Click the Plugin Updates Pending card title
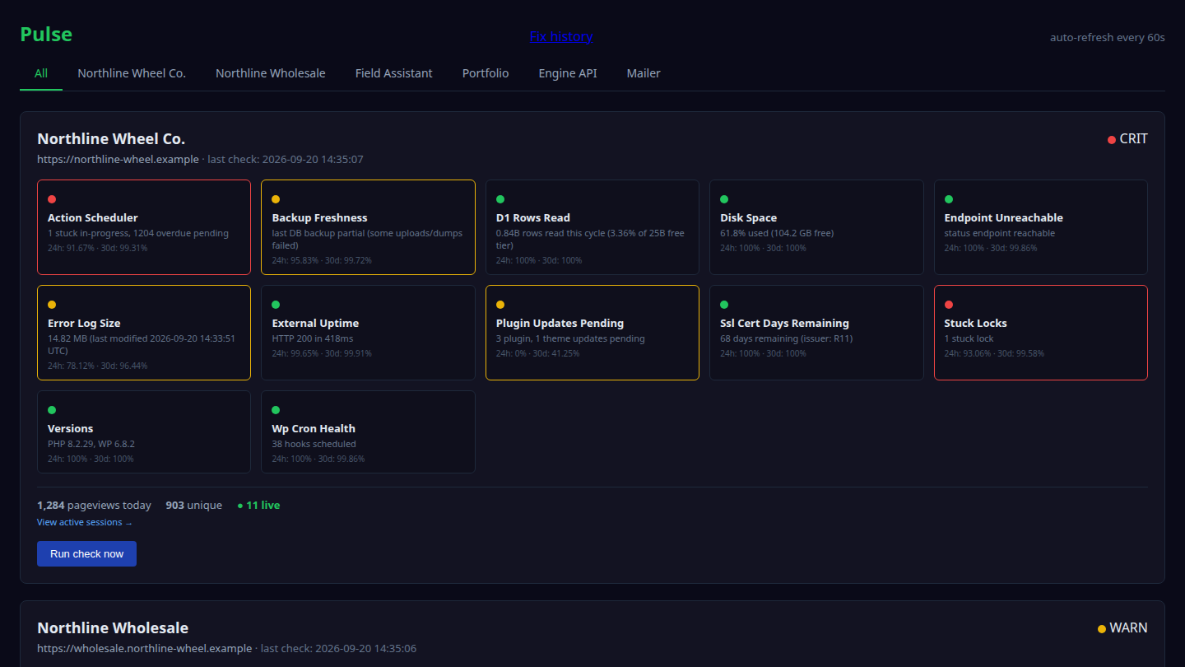This screenshot has height=667, width=1185. point(560,323)
